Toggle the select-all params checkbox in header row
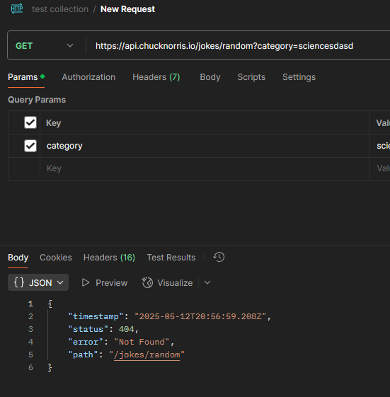The height and width of the screenshot is (397, 390). (x=30, y=122)
